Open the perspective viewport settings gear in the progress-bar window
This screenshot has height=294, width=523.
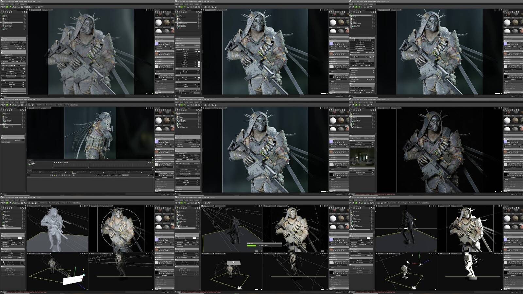point(254,206)
